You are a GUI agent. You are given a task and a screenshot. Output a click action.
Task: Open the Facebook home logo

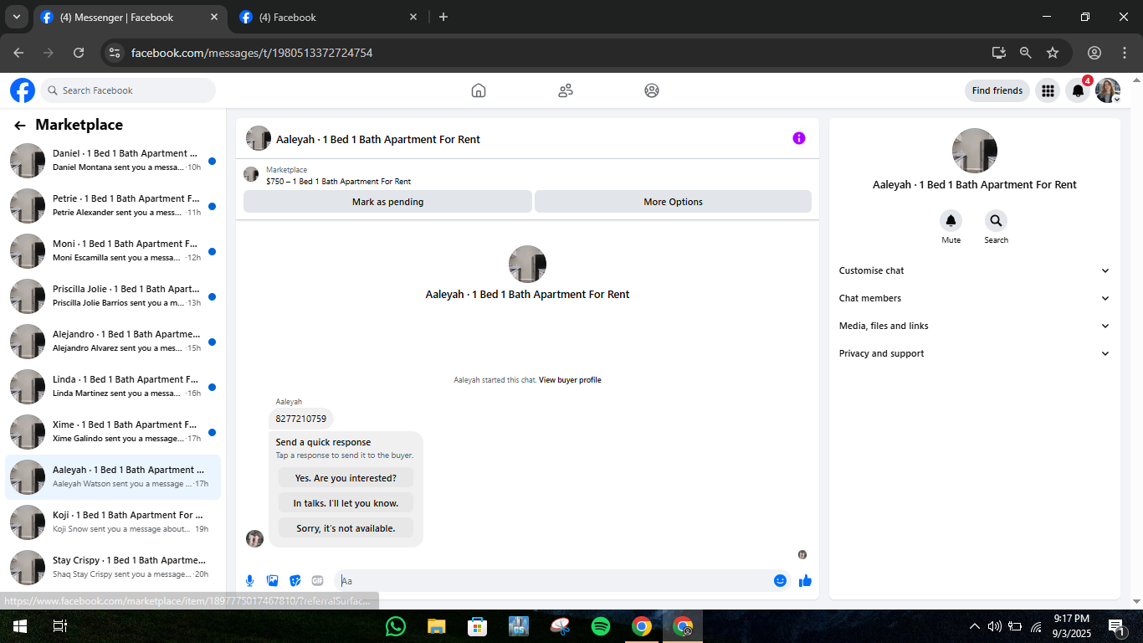coord(23,90)
